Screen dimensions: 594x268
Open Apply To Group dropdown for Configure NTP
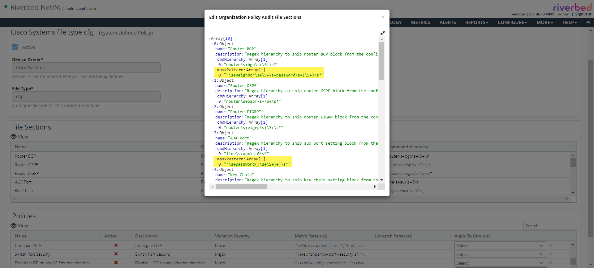point(500,245)
